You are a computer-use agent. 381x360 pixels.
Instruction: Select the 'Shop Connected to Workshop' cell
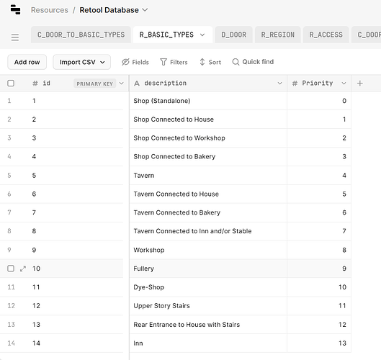(x=208, y=138)
